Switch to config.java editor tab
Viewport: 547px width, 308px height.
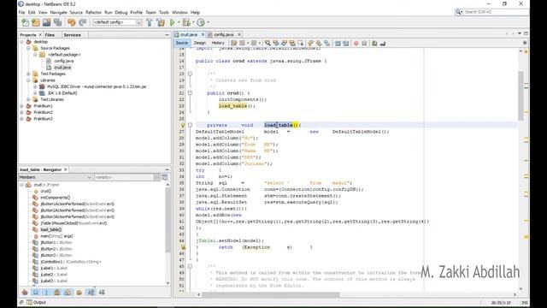(x=223, y=34)
